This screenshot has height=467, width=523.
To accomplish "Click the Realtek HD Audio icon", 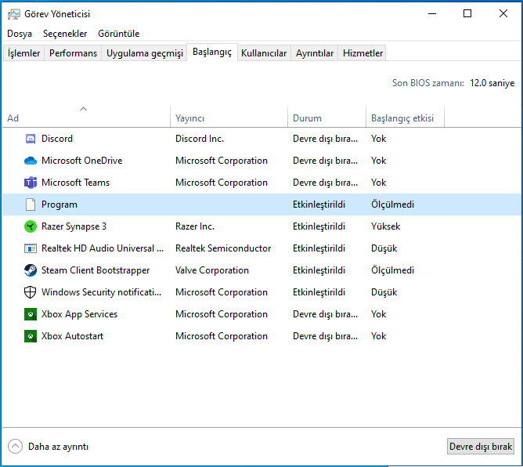I will click(x=31, y=248).
